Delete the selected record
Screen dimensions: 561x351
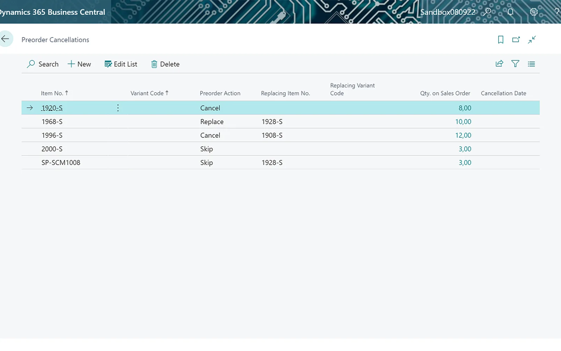click(165, 64)
